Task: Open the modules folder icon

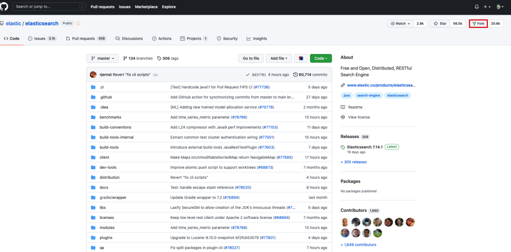Action: coord(93,227)
